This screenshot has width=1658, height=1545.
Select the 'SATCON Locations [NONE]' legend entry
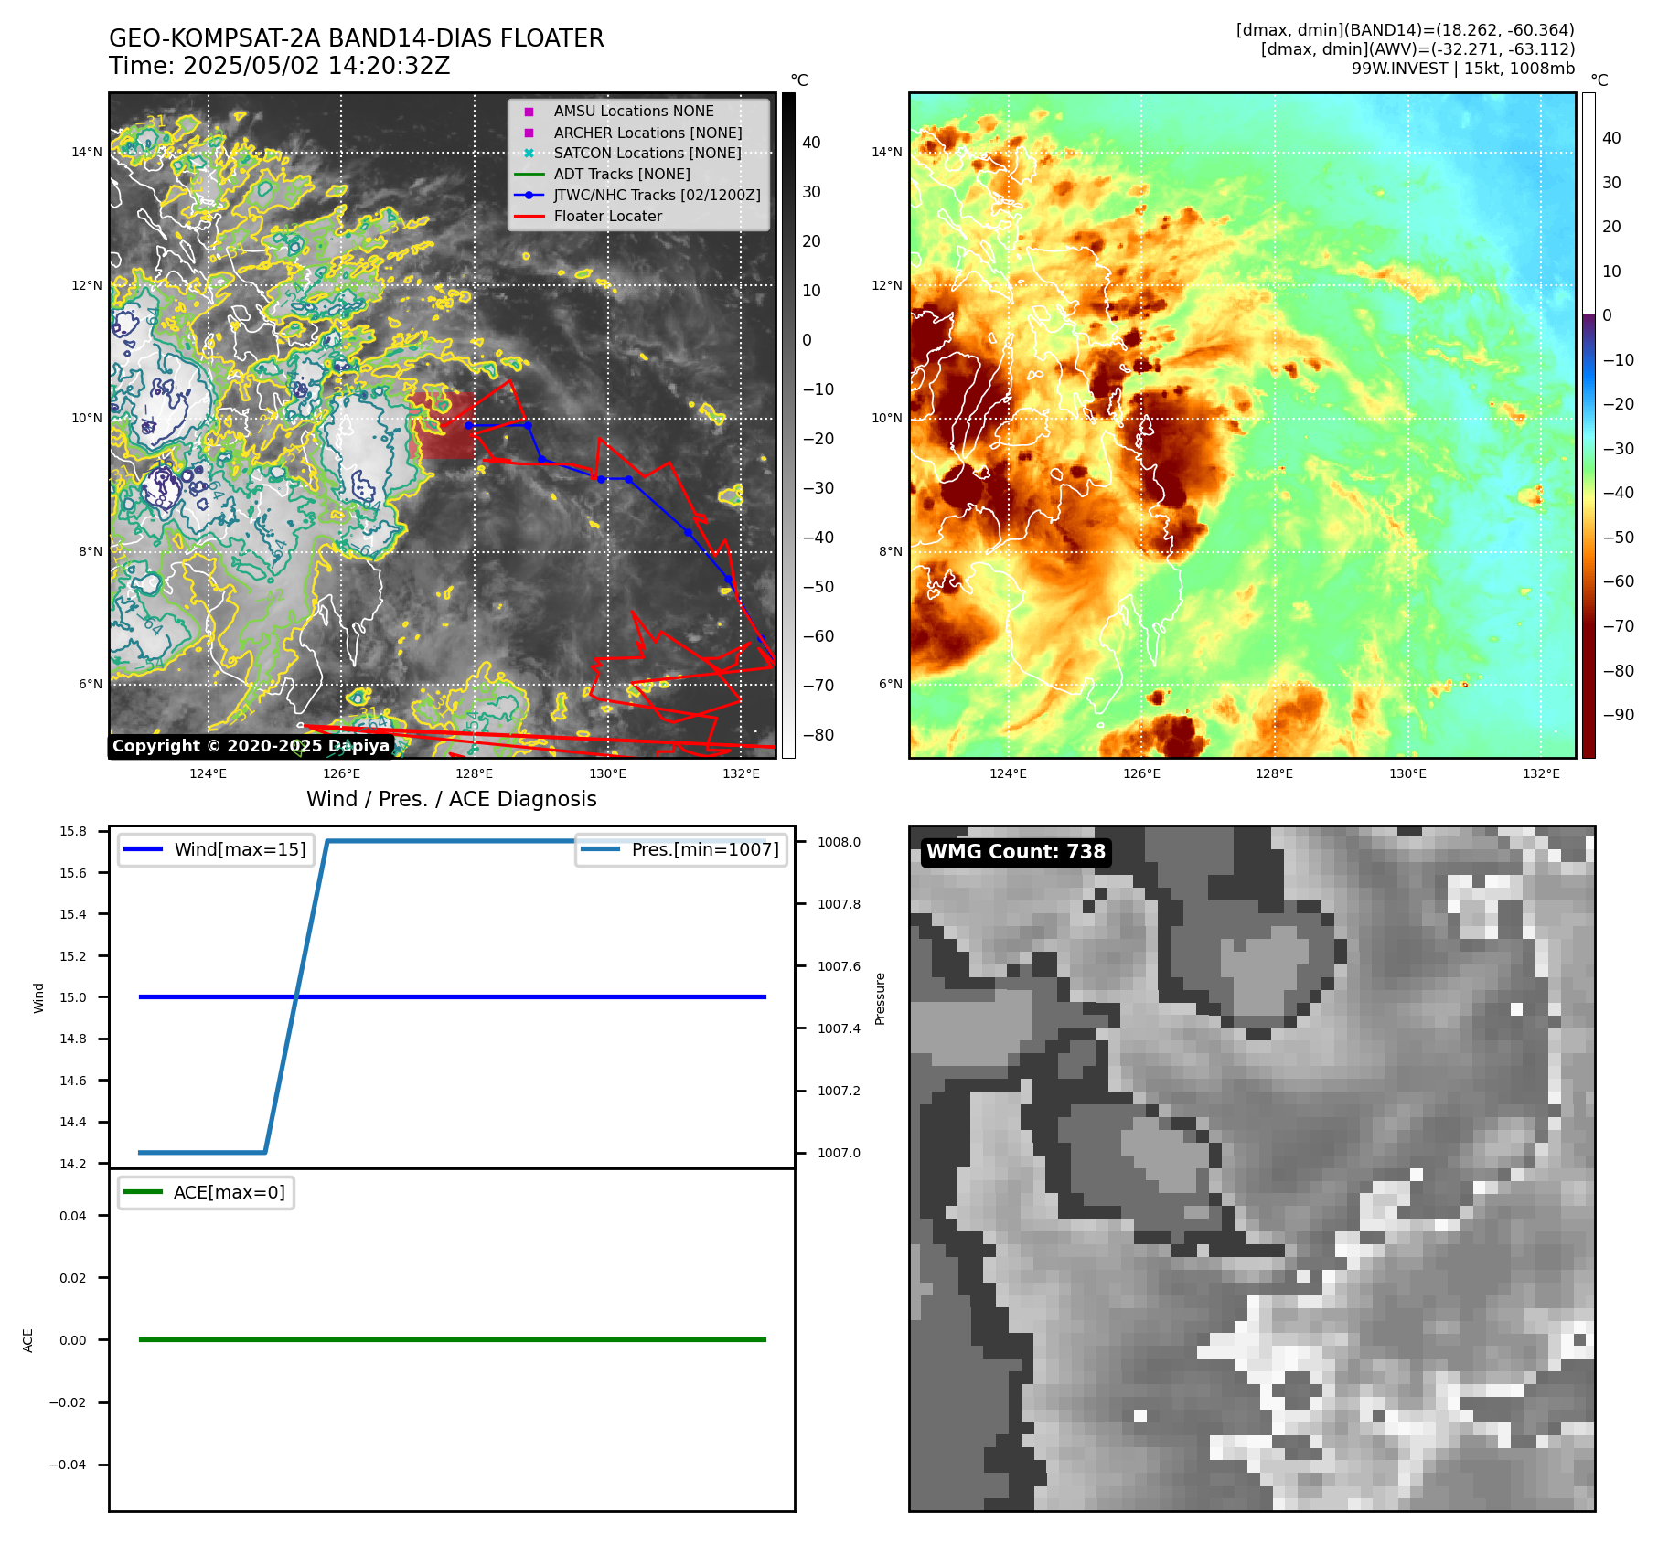(x=647, y=154)
